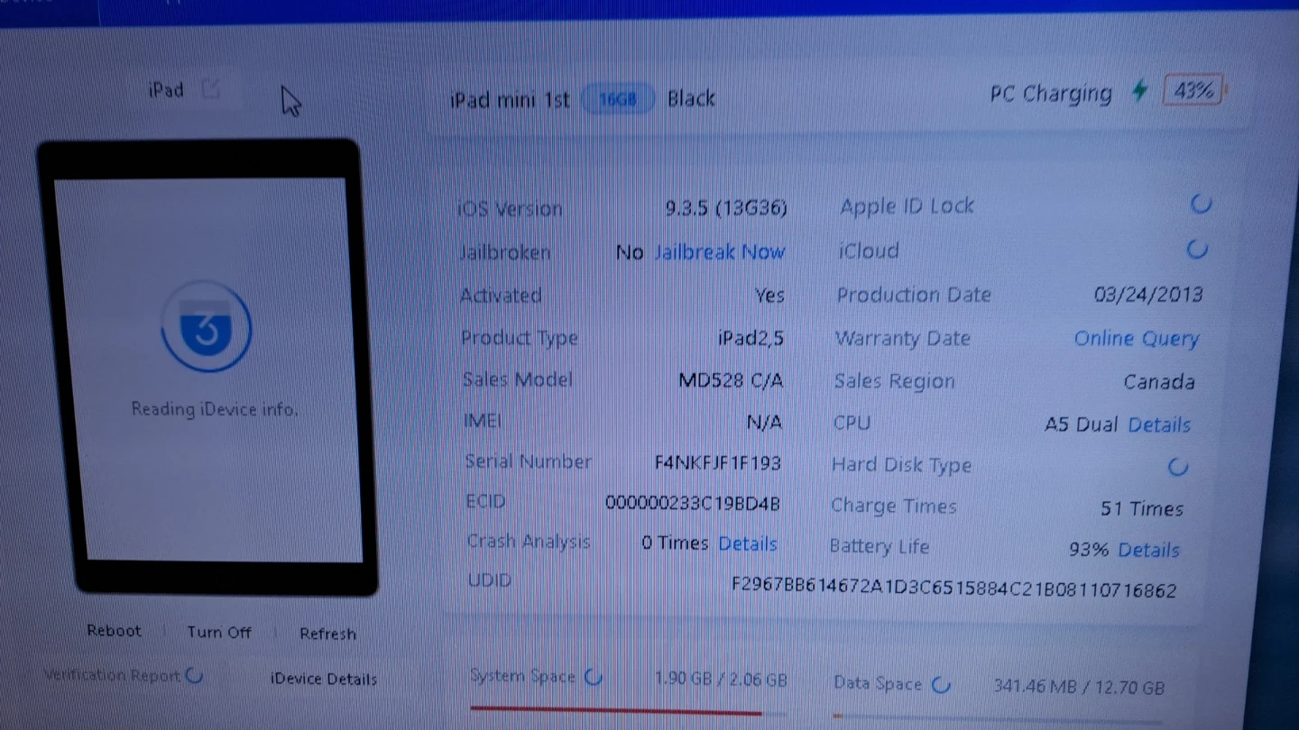This screenshot has width=1299, height=730.
Task: Click the Apple ID Lock loading spinner
Action: tap(1200, 205)
